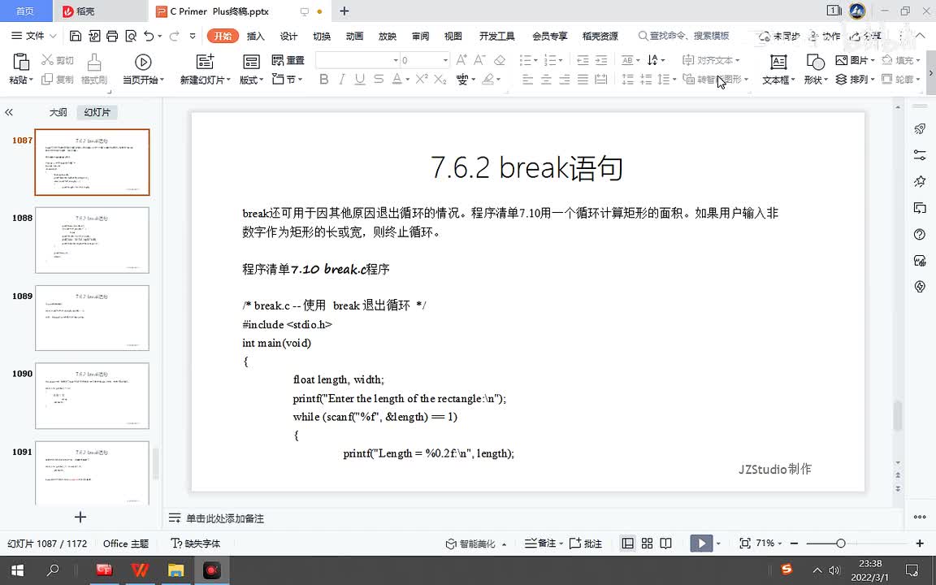Viewport: 936px width, 585px height.
Task: Click Missing Fonts (缺失字体) button
Action: [195, 544]
